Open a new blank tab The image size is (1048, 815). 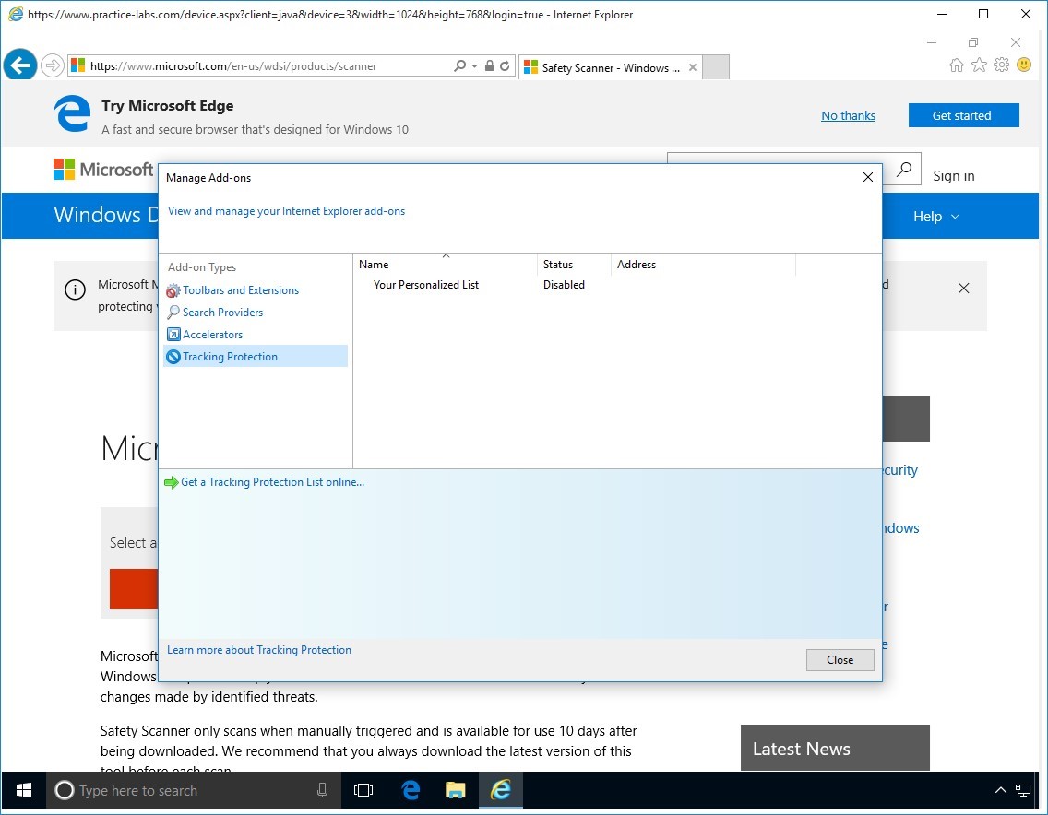point(716,67)
